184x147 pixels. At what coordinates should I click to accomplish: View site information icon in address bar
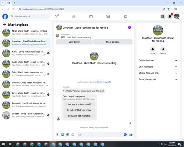20,9
